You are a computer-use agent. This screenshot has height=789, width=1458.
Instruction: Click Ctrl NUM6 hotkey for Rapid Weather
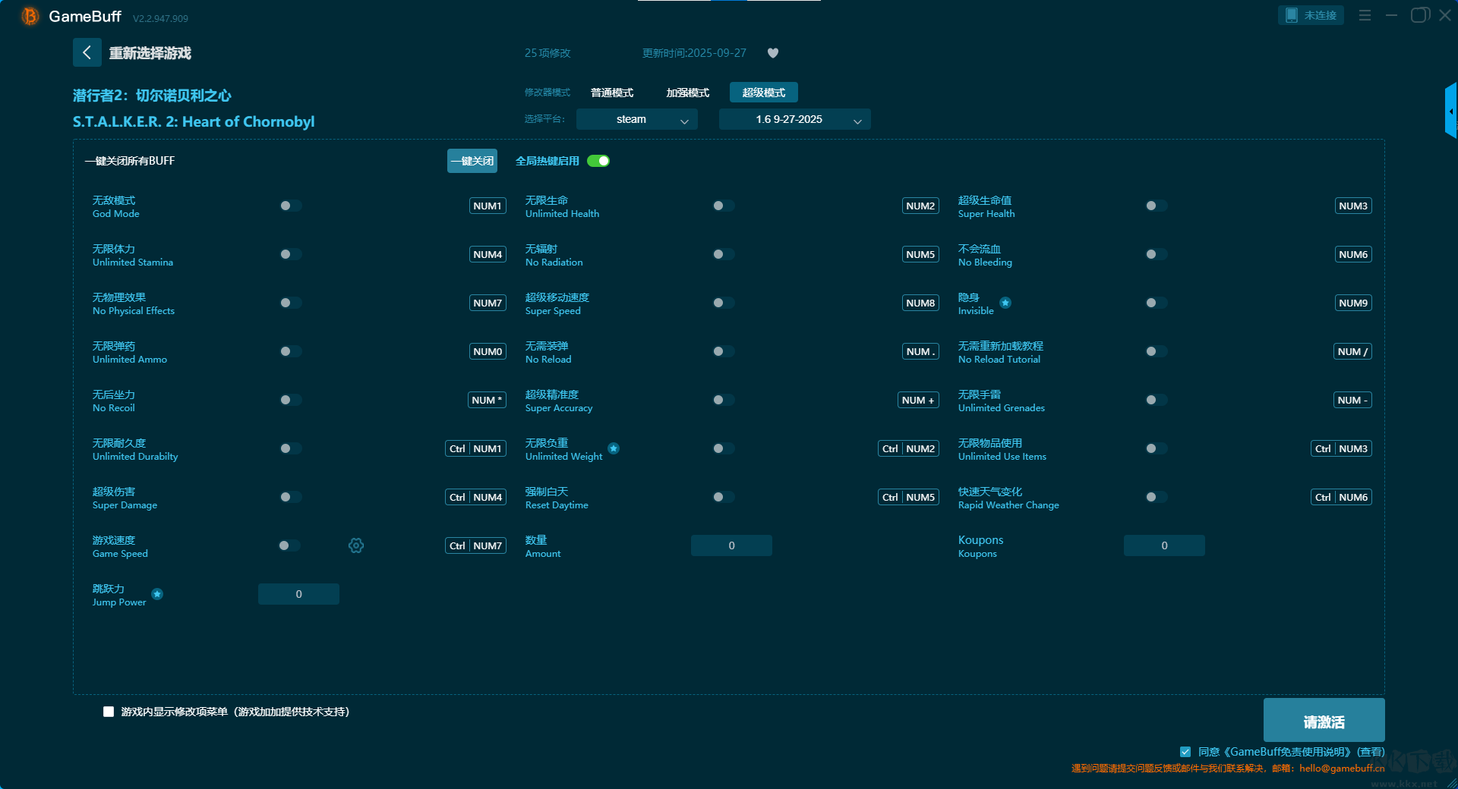[x=1341, y=497]
